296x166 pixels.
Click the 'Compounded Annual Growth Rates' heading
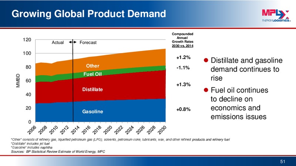[182, 38]
